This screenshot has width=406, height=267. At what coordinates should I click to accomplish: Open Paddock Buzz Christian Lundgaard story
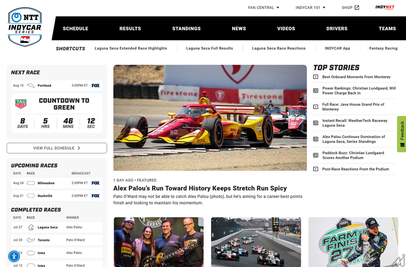coord(353,156)
